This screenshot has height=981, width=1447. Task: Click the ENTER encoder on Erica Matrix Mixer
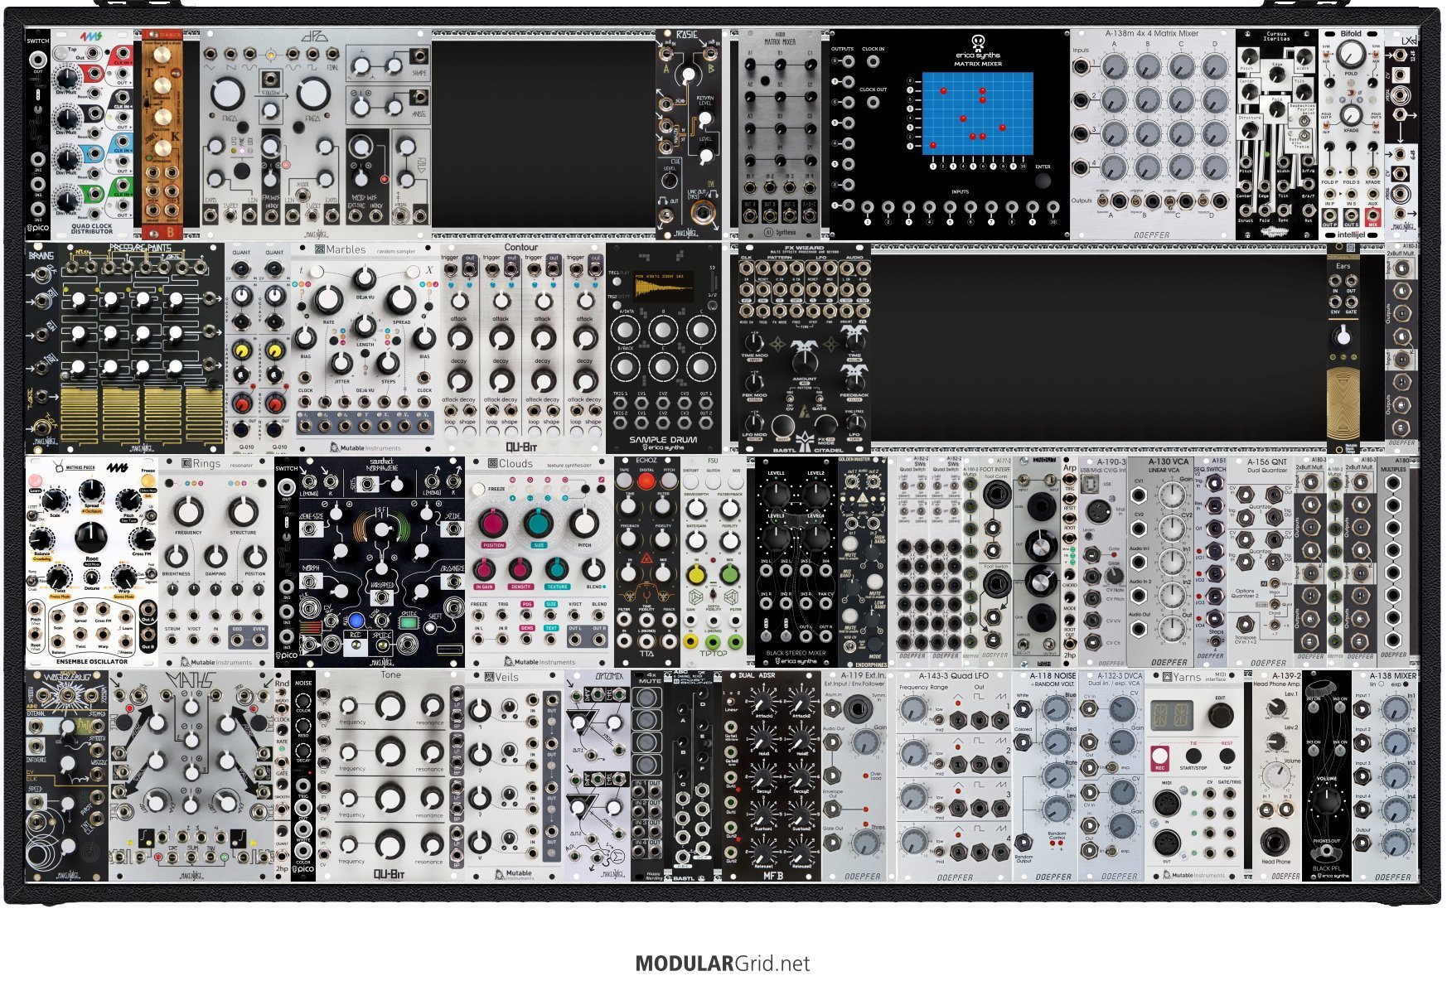click(1043, 181)
